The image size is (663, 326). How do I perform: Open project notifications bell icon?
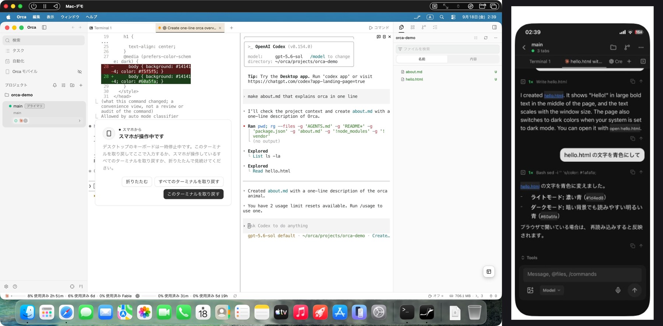pos(55,85)
